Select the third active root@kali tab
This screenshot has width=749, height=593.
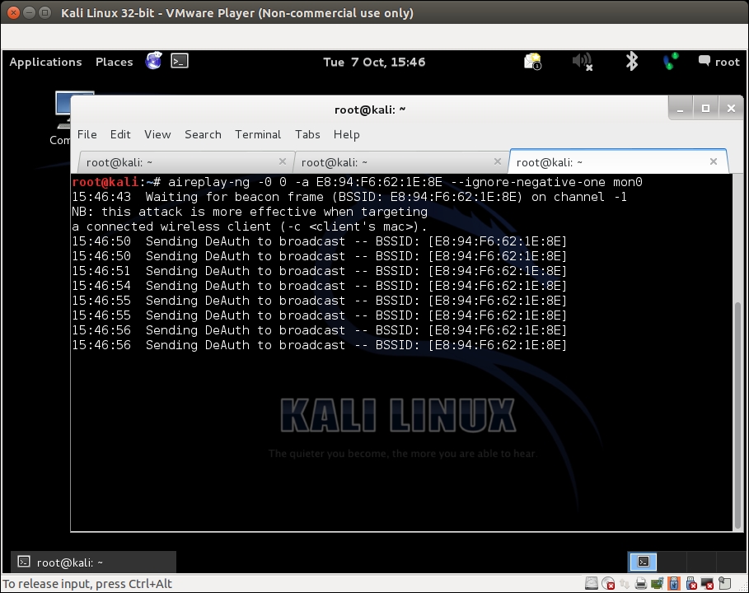(x=619, y=162)
